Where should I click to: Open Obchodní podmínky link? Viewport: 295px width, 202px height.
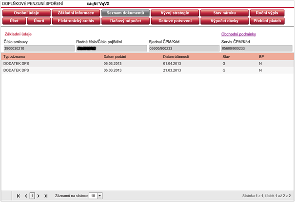(238, 34)
